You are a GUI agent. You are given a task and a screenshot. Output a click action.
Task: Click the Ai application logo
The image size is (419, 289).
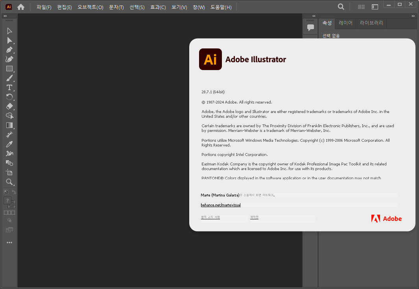pyautogui.click(x=9, y=7)
